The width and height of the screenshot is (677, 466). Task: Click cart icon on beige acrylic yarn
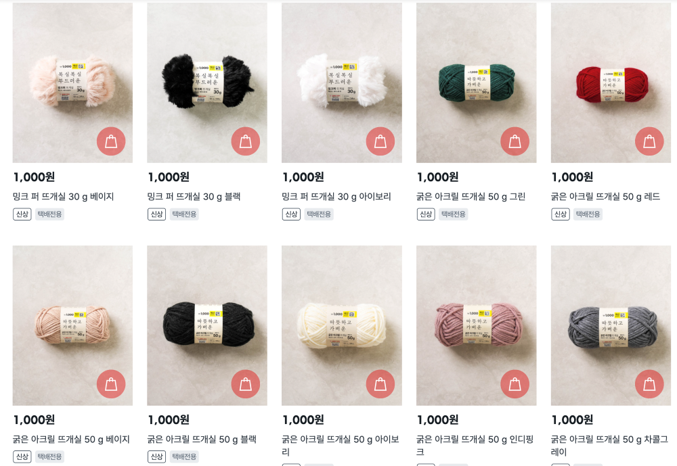click(x=111, y=384)
